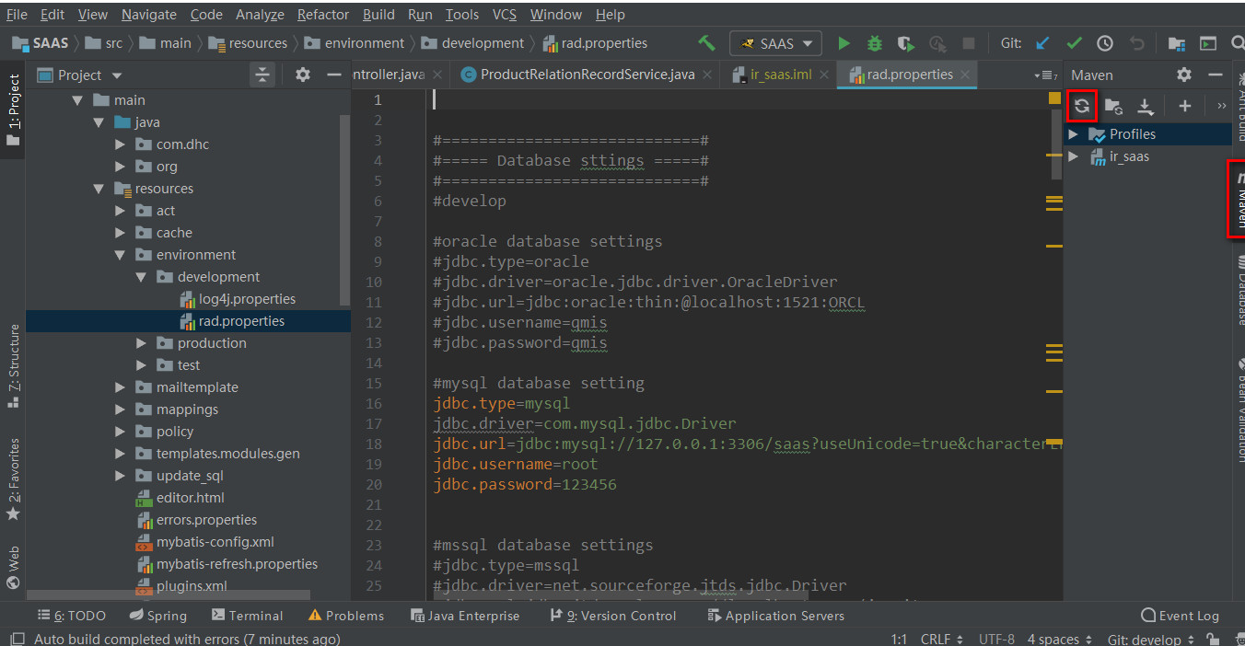Open the Navigate menu

point(148,14)
